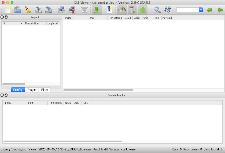
Task: Maximize the DLT Viewer window
Action: click(x=12, y=2)
